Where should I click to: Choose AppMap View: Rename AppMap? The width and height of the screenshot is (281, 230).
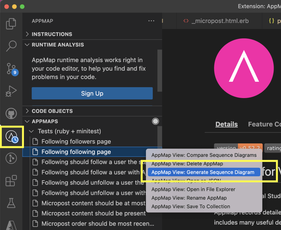(x=204, y=198)
